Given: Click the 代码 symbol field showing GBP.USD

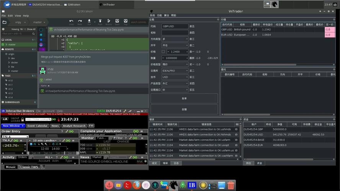Looking at the screenshot, I should click(x=175, y=26).
